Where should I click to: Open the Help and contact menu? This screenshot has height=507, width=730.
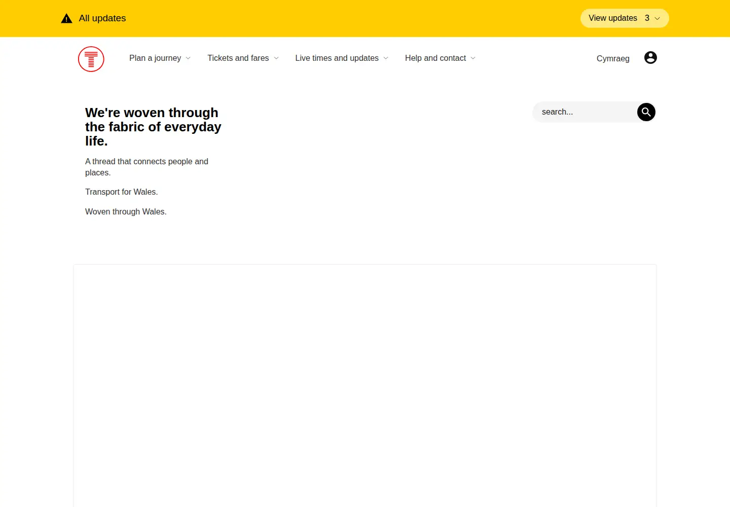click(441, 58)
